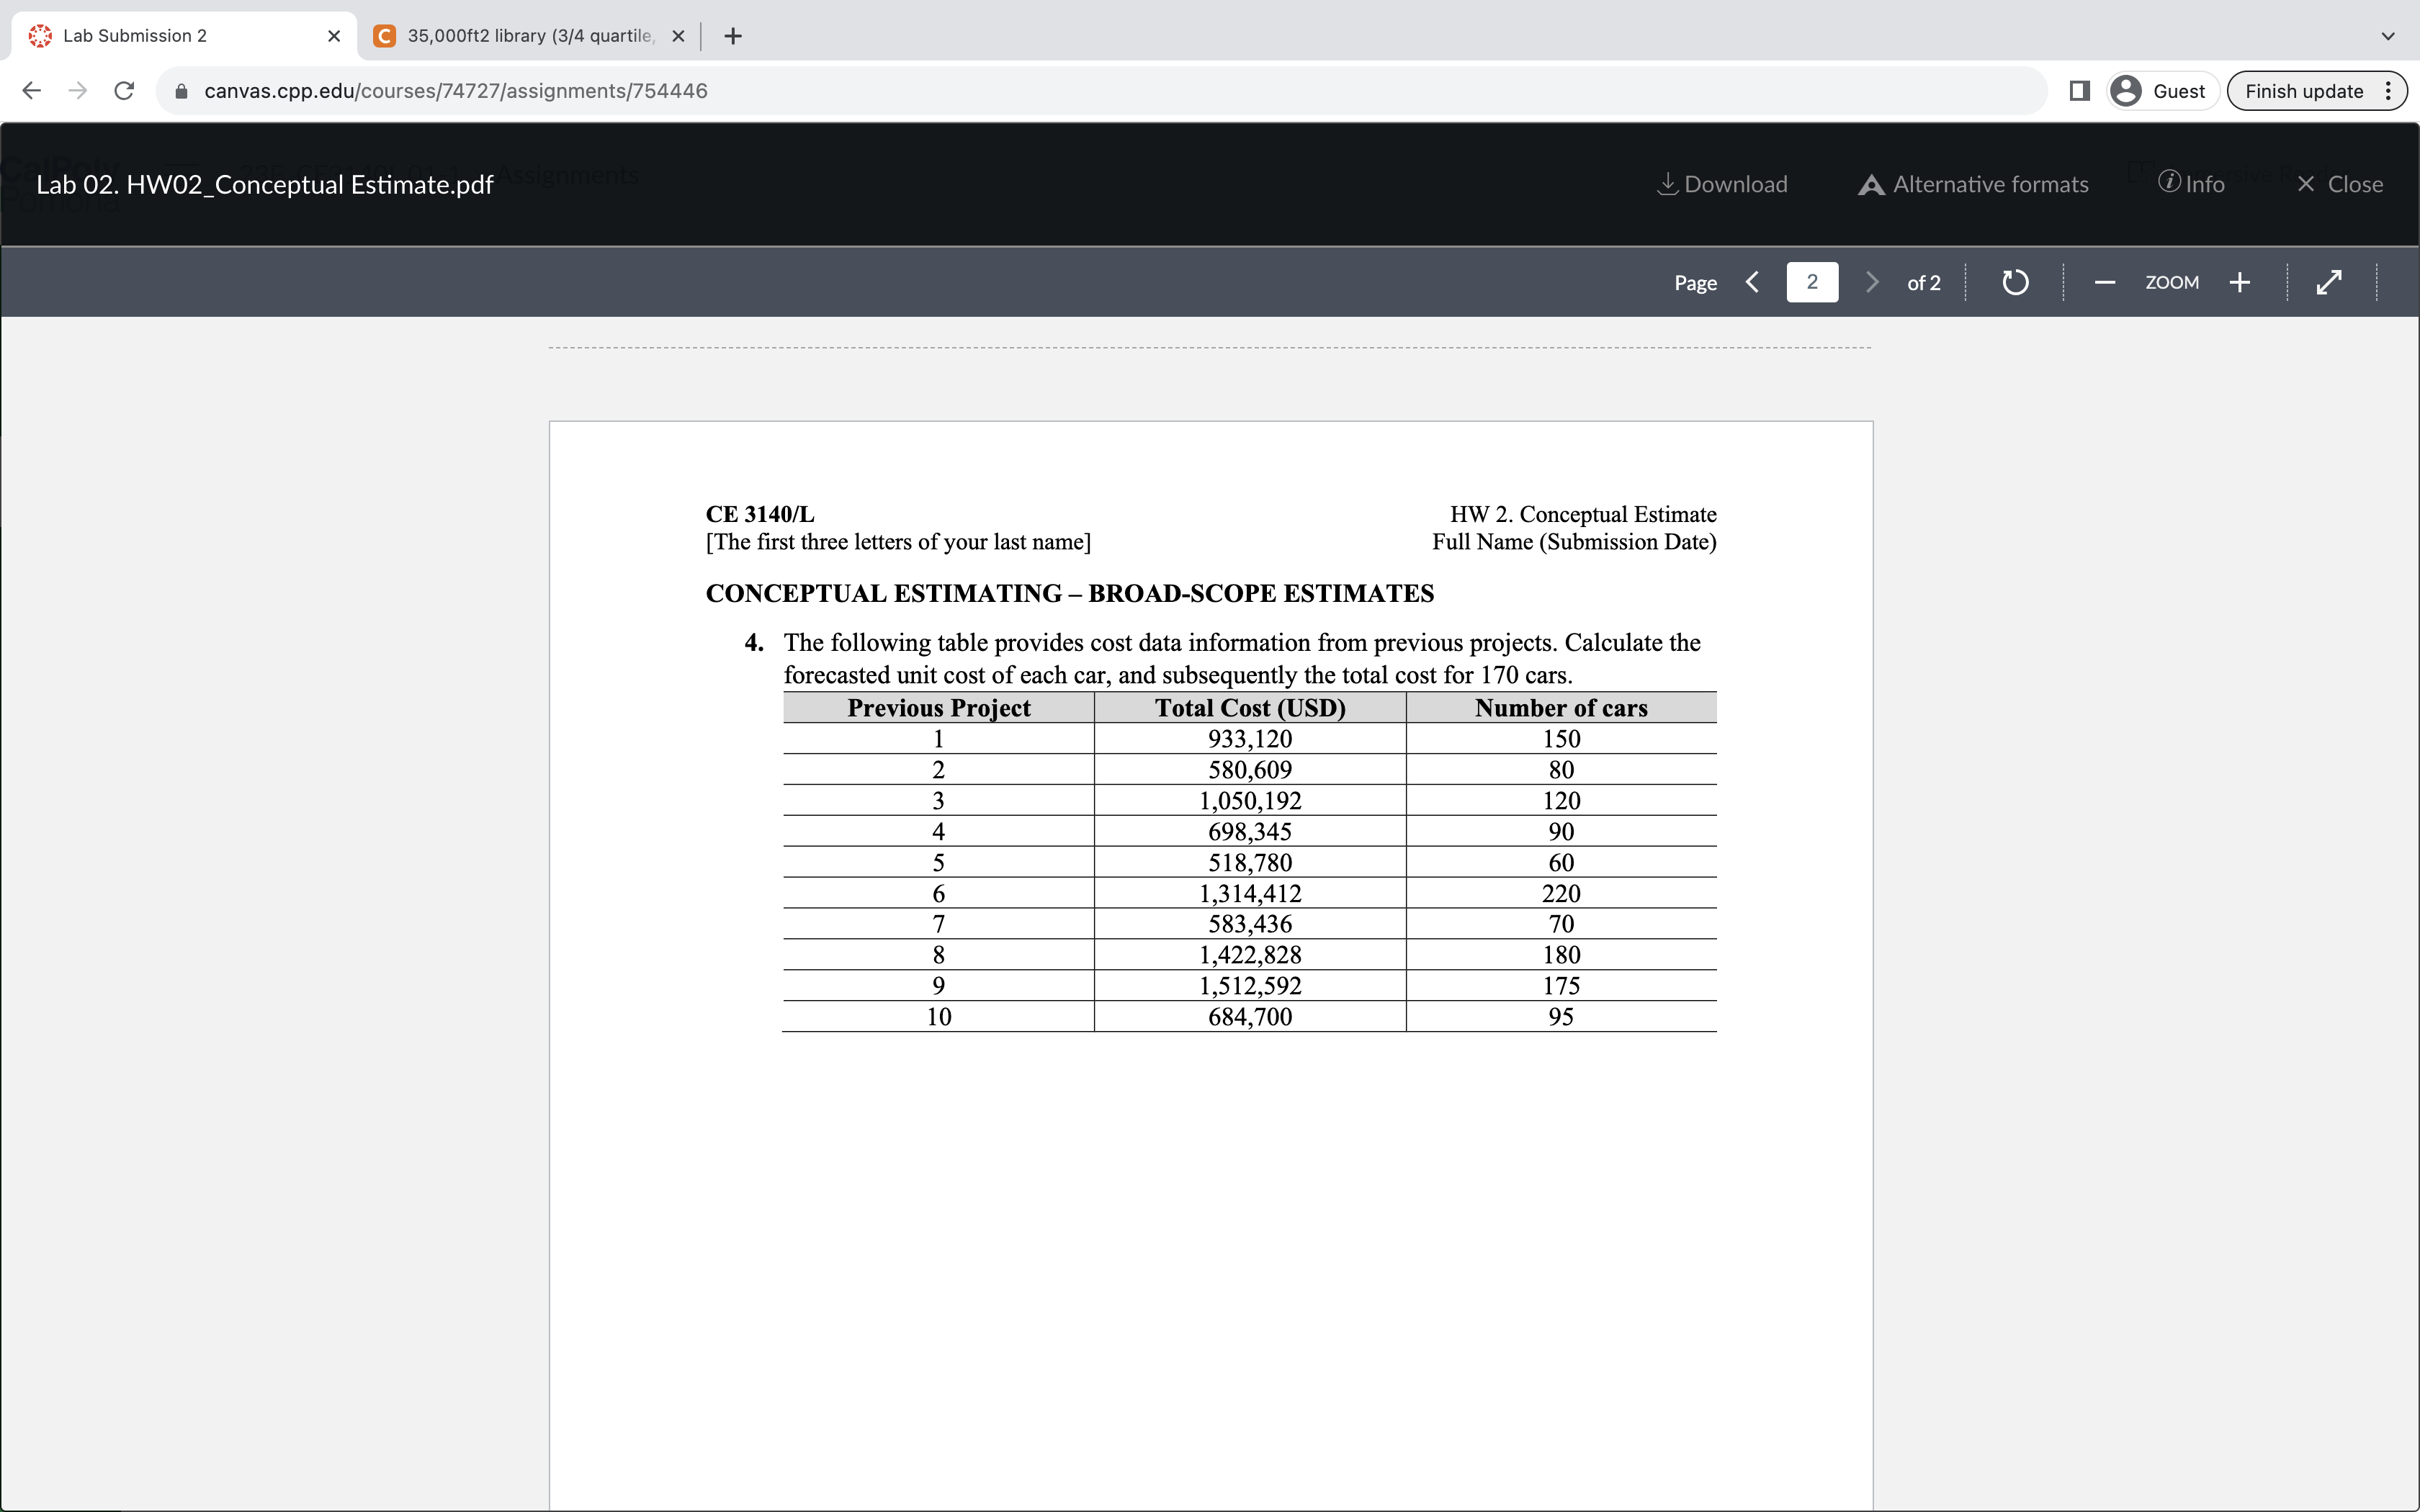Expand the PDF viewer to fullscreen
The width and height of the screenshot is (2420, 1512).
pos(2329,282)
